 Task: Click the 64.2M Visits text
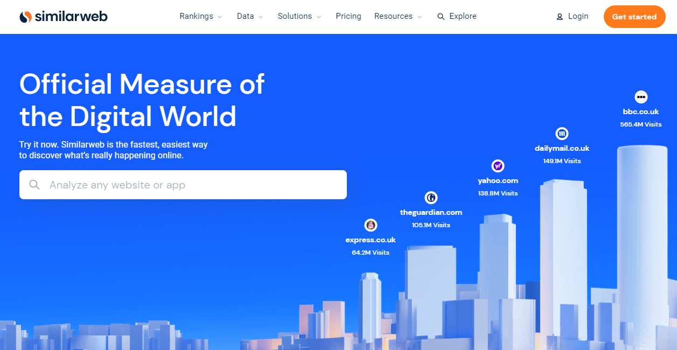[x=371, y=253]
